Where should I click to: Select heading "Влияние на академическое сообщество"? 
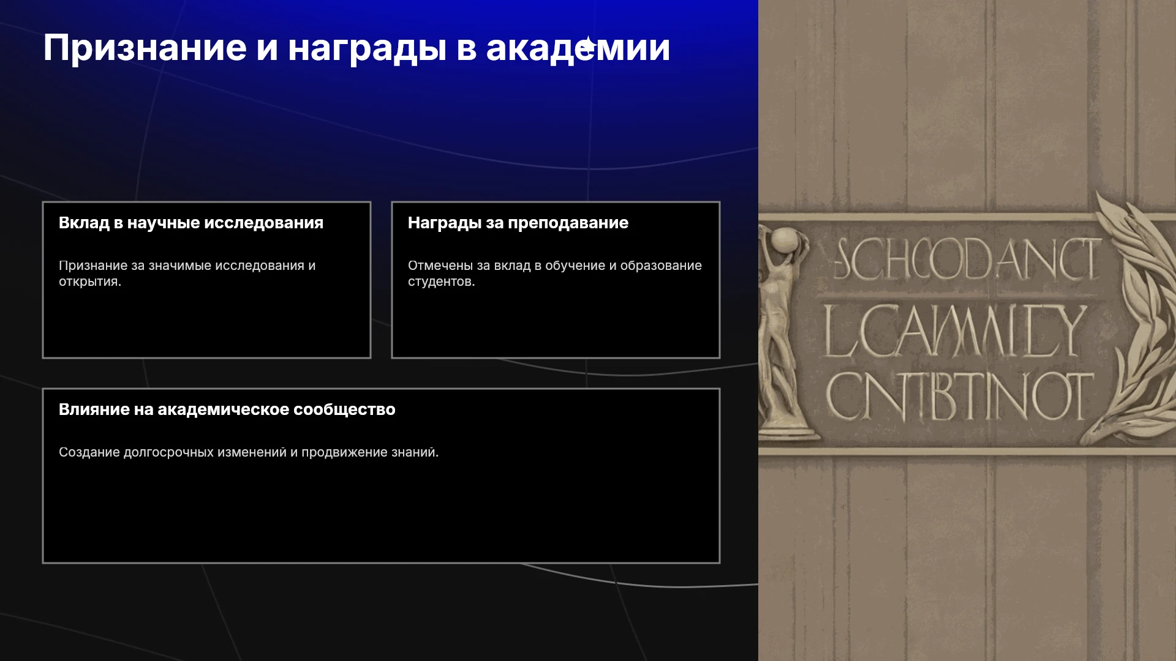[x=227, y=409]
